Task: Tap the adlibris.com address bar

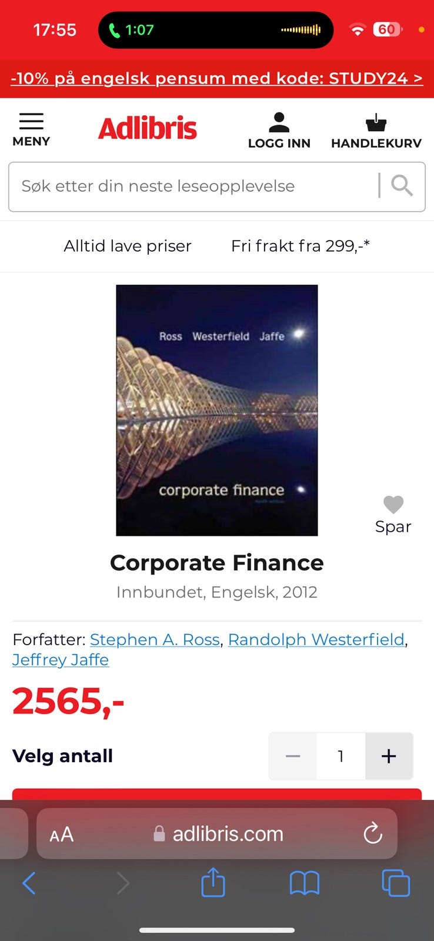Action: [x=228, y=833]
